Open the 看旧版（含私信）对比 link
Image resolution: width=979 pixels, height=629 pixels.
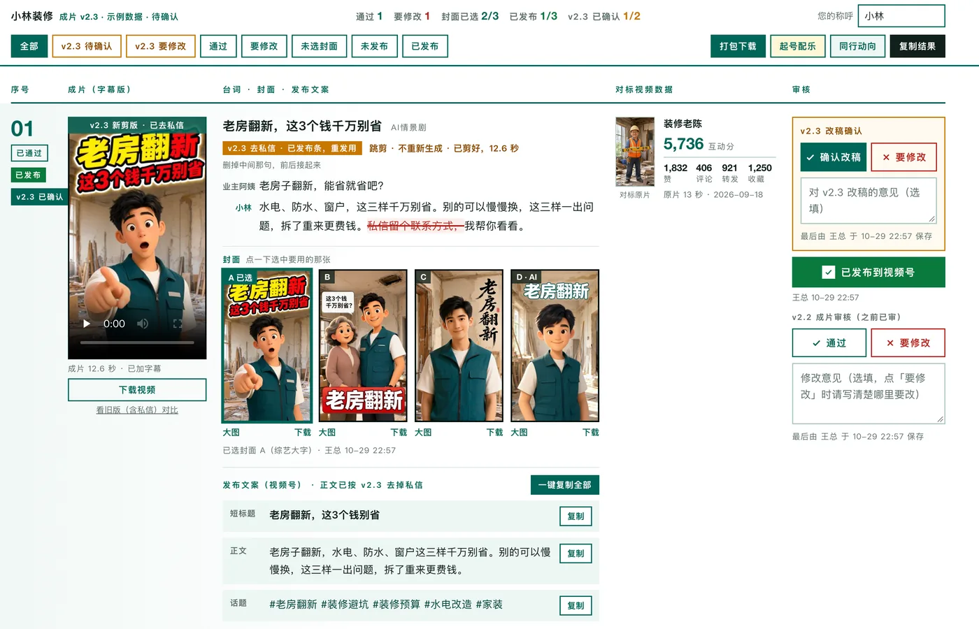(137, 410)
